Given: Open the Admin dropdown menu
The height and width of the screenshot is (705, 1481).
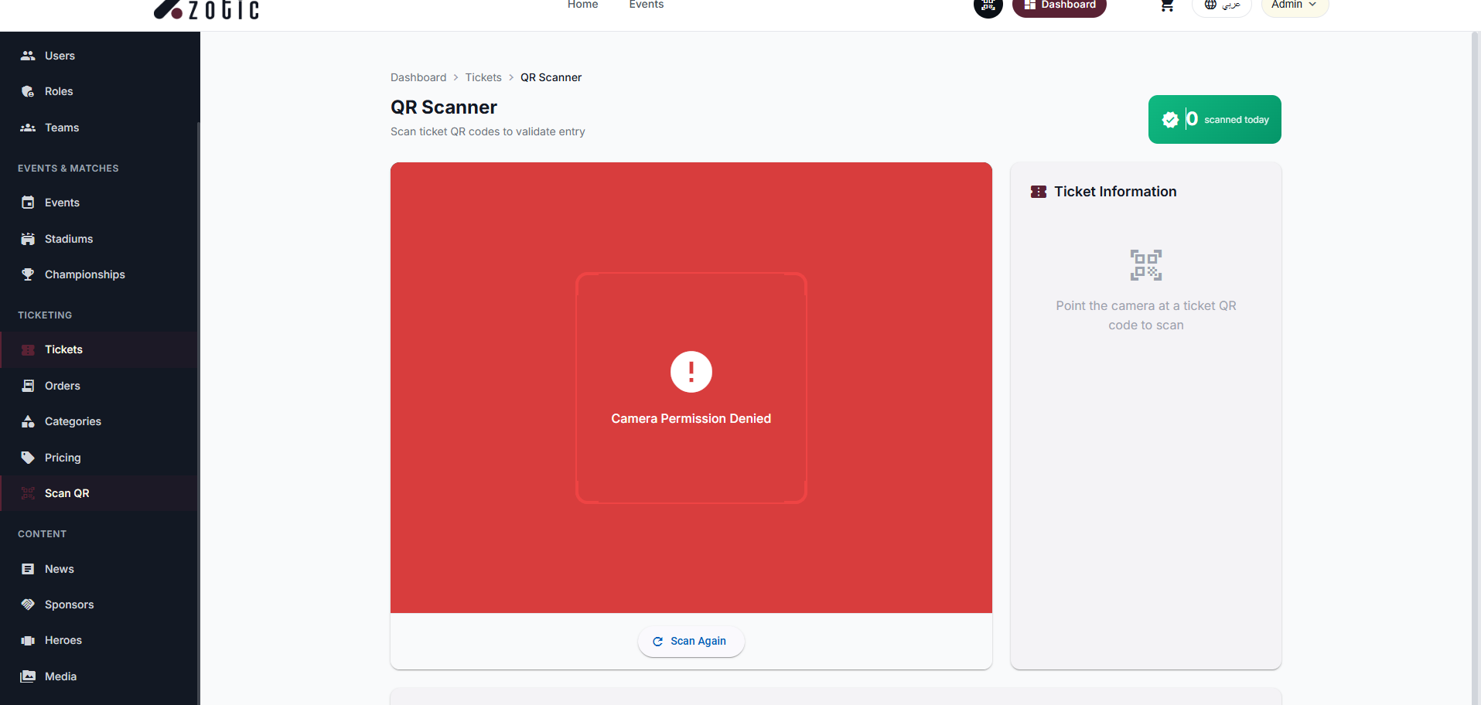Looking at the screenshot, I should pyautogui.click(x=1293, y=4).
